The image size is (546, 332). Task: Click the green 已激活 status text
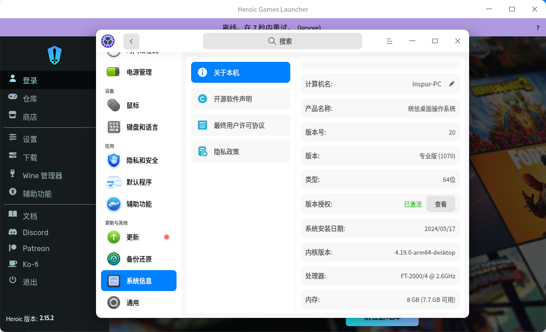(x=413, y=204)
